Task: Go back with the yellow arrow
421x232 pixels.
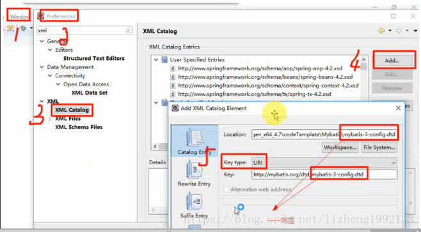Action: [x=381, y=31]
